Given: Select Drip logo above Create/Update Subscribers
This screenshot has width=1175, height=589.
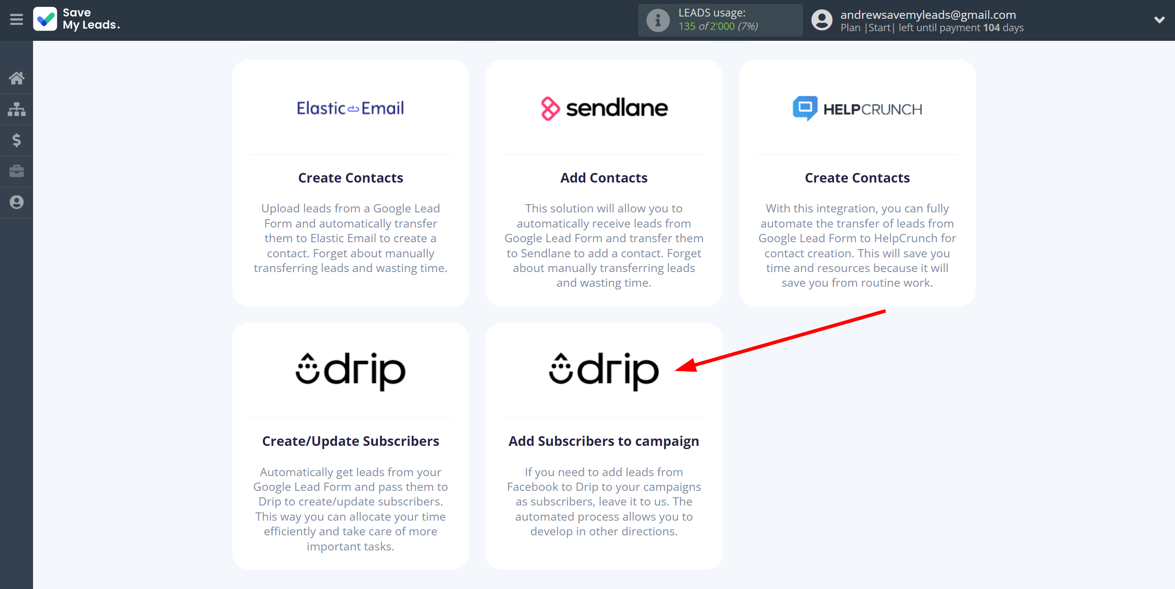Looking at the screenshot, I should [x=351, y=371].
